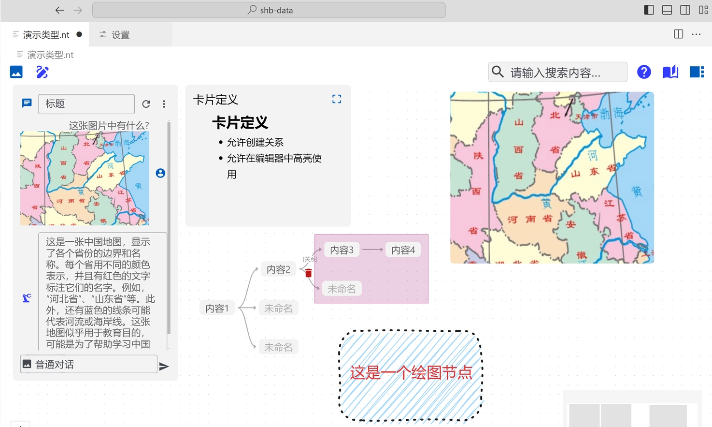
Task: Select the 内容1 mind map node
Action: [217, 308]
